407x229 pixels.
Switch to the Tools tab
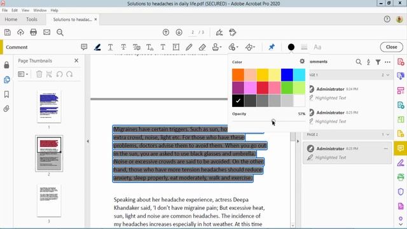pos(32,20)
